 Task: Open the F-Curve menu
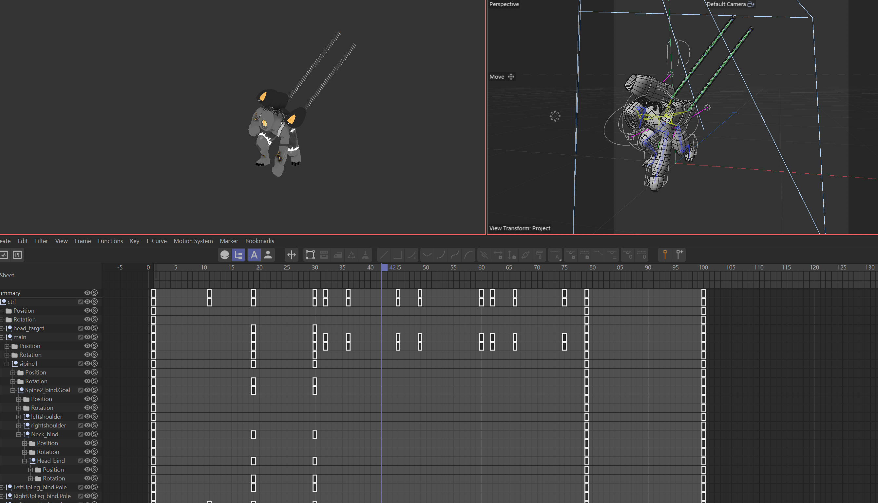(156, 241)
